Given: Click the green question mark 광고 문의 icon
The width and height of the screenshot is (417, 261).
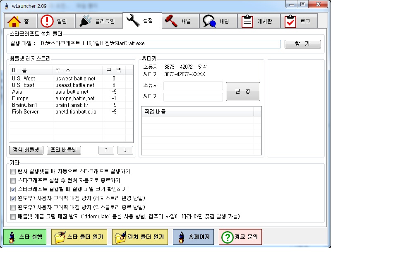Looking at the screenshot, I should click(x=228, y=237).
